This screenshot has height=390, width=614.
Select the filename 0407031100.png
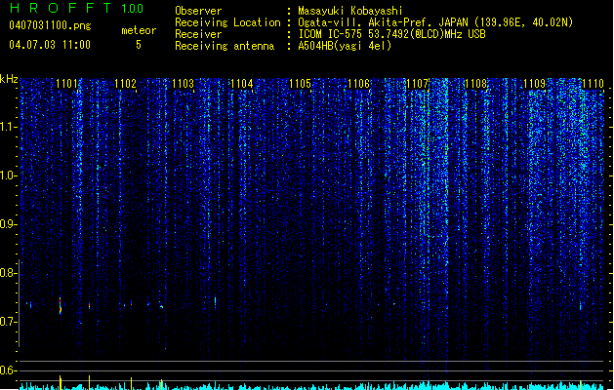point(50,26)
